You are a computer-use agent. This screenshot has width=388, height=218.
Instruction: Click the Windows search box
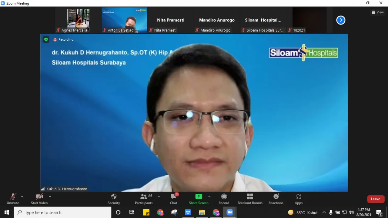click(62, 213)
